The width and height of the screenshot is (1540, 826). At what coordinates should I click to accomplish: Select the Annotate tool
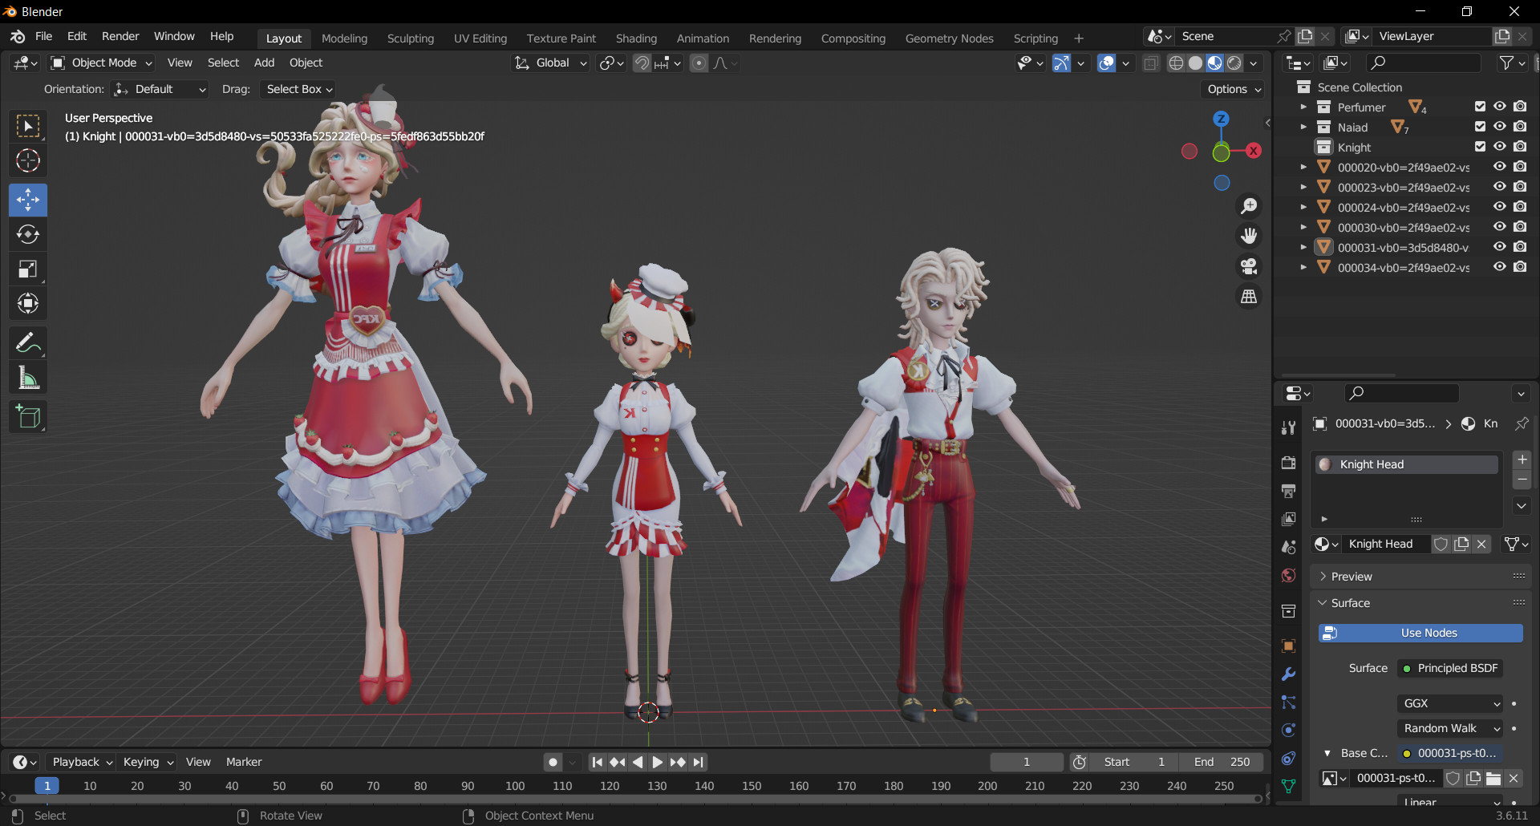click(x=27, y=342)
